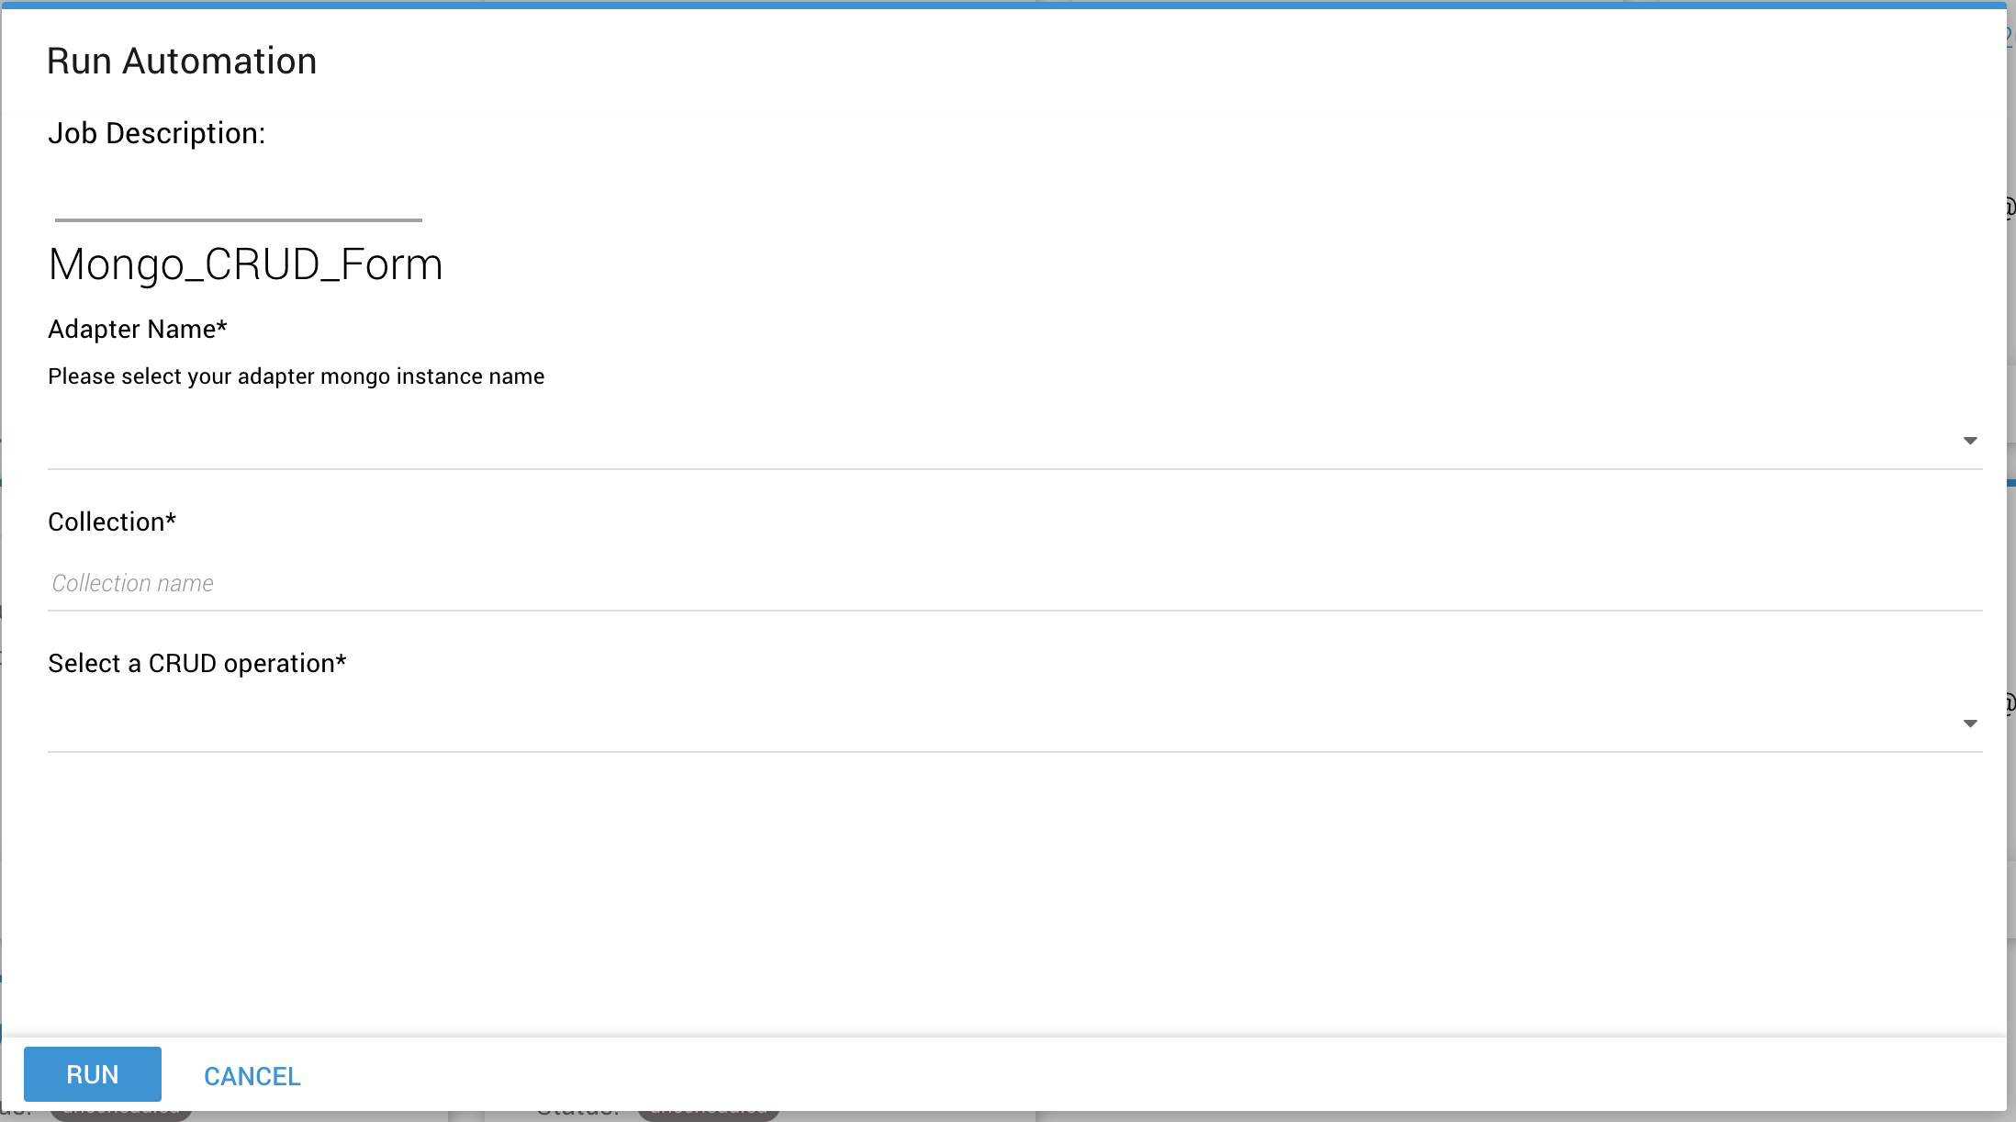Screen dimensions: 2016x1122
Task: Click the partially hidden middle status badge
Action: 708,1115
